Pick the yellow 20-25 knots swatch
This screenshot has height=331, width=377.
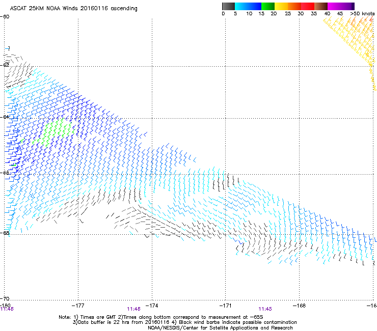[281, 6]
